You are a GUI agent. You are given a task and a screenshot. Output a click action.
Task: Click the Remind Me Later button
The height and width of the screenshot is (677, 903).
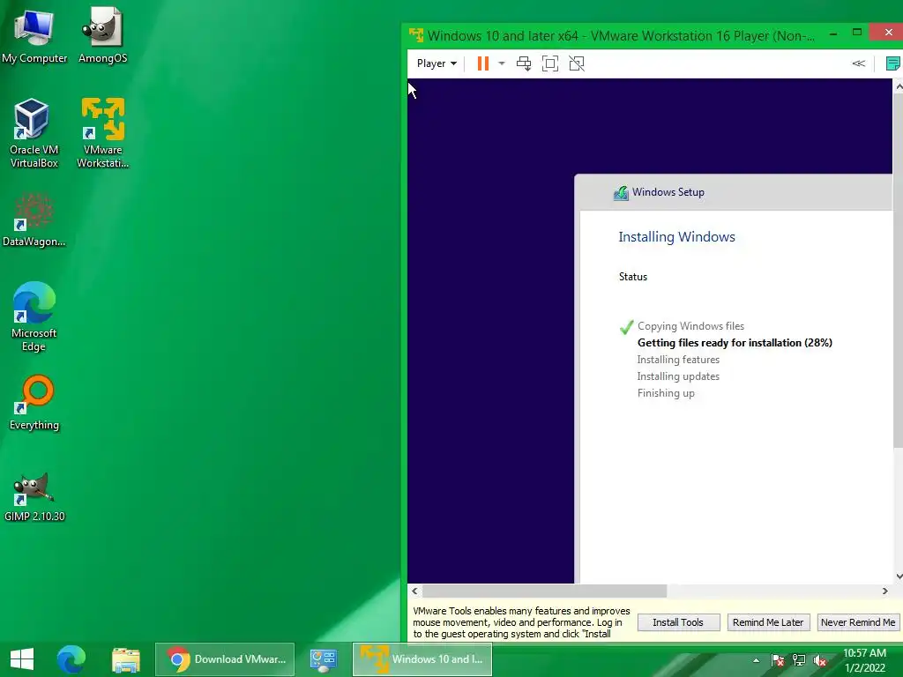(x=768, y=622)
